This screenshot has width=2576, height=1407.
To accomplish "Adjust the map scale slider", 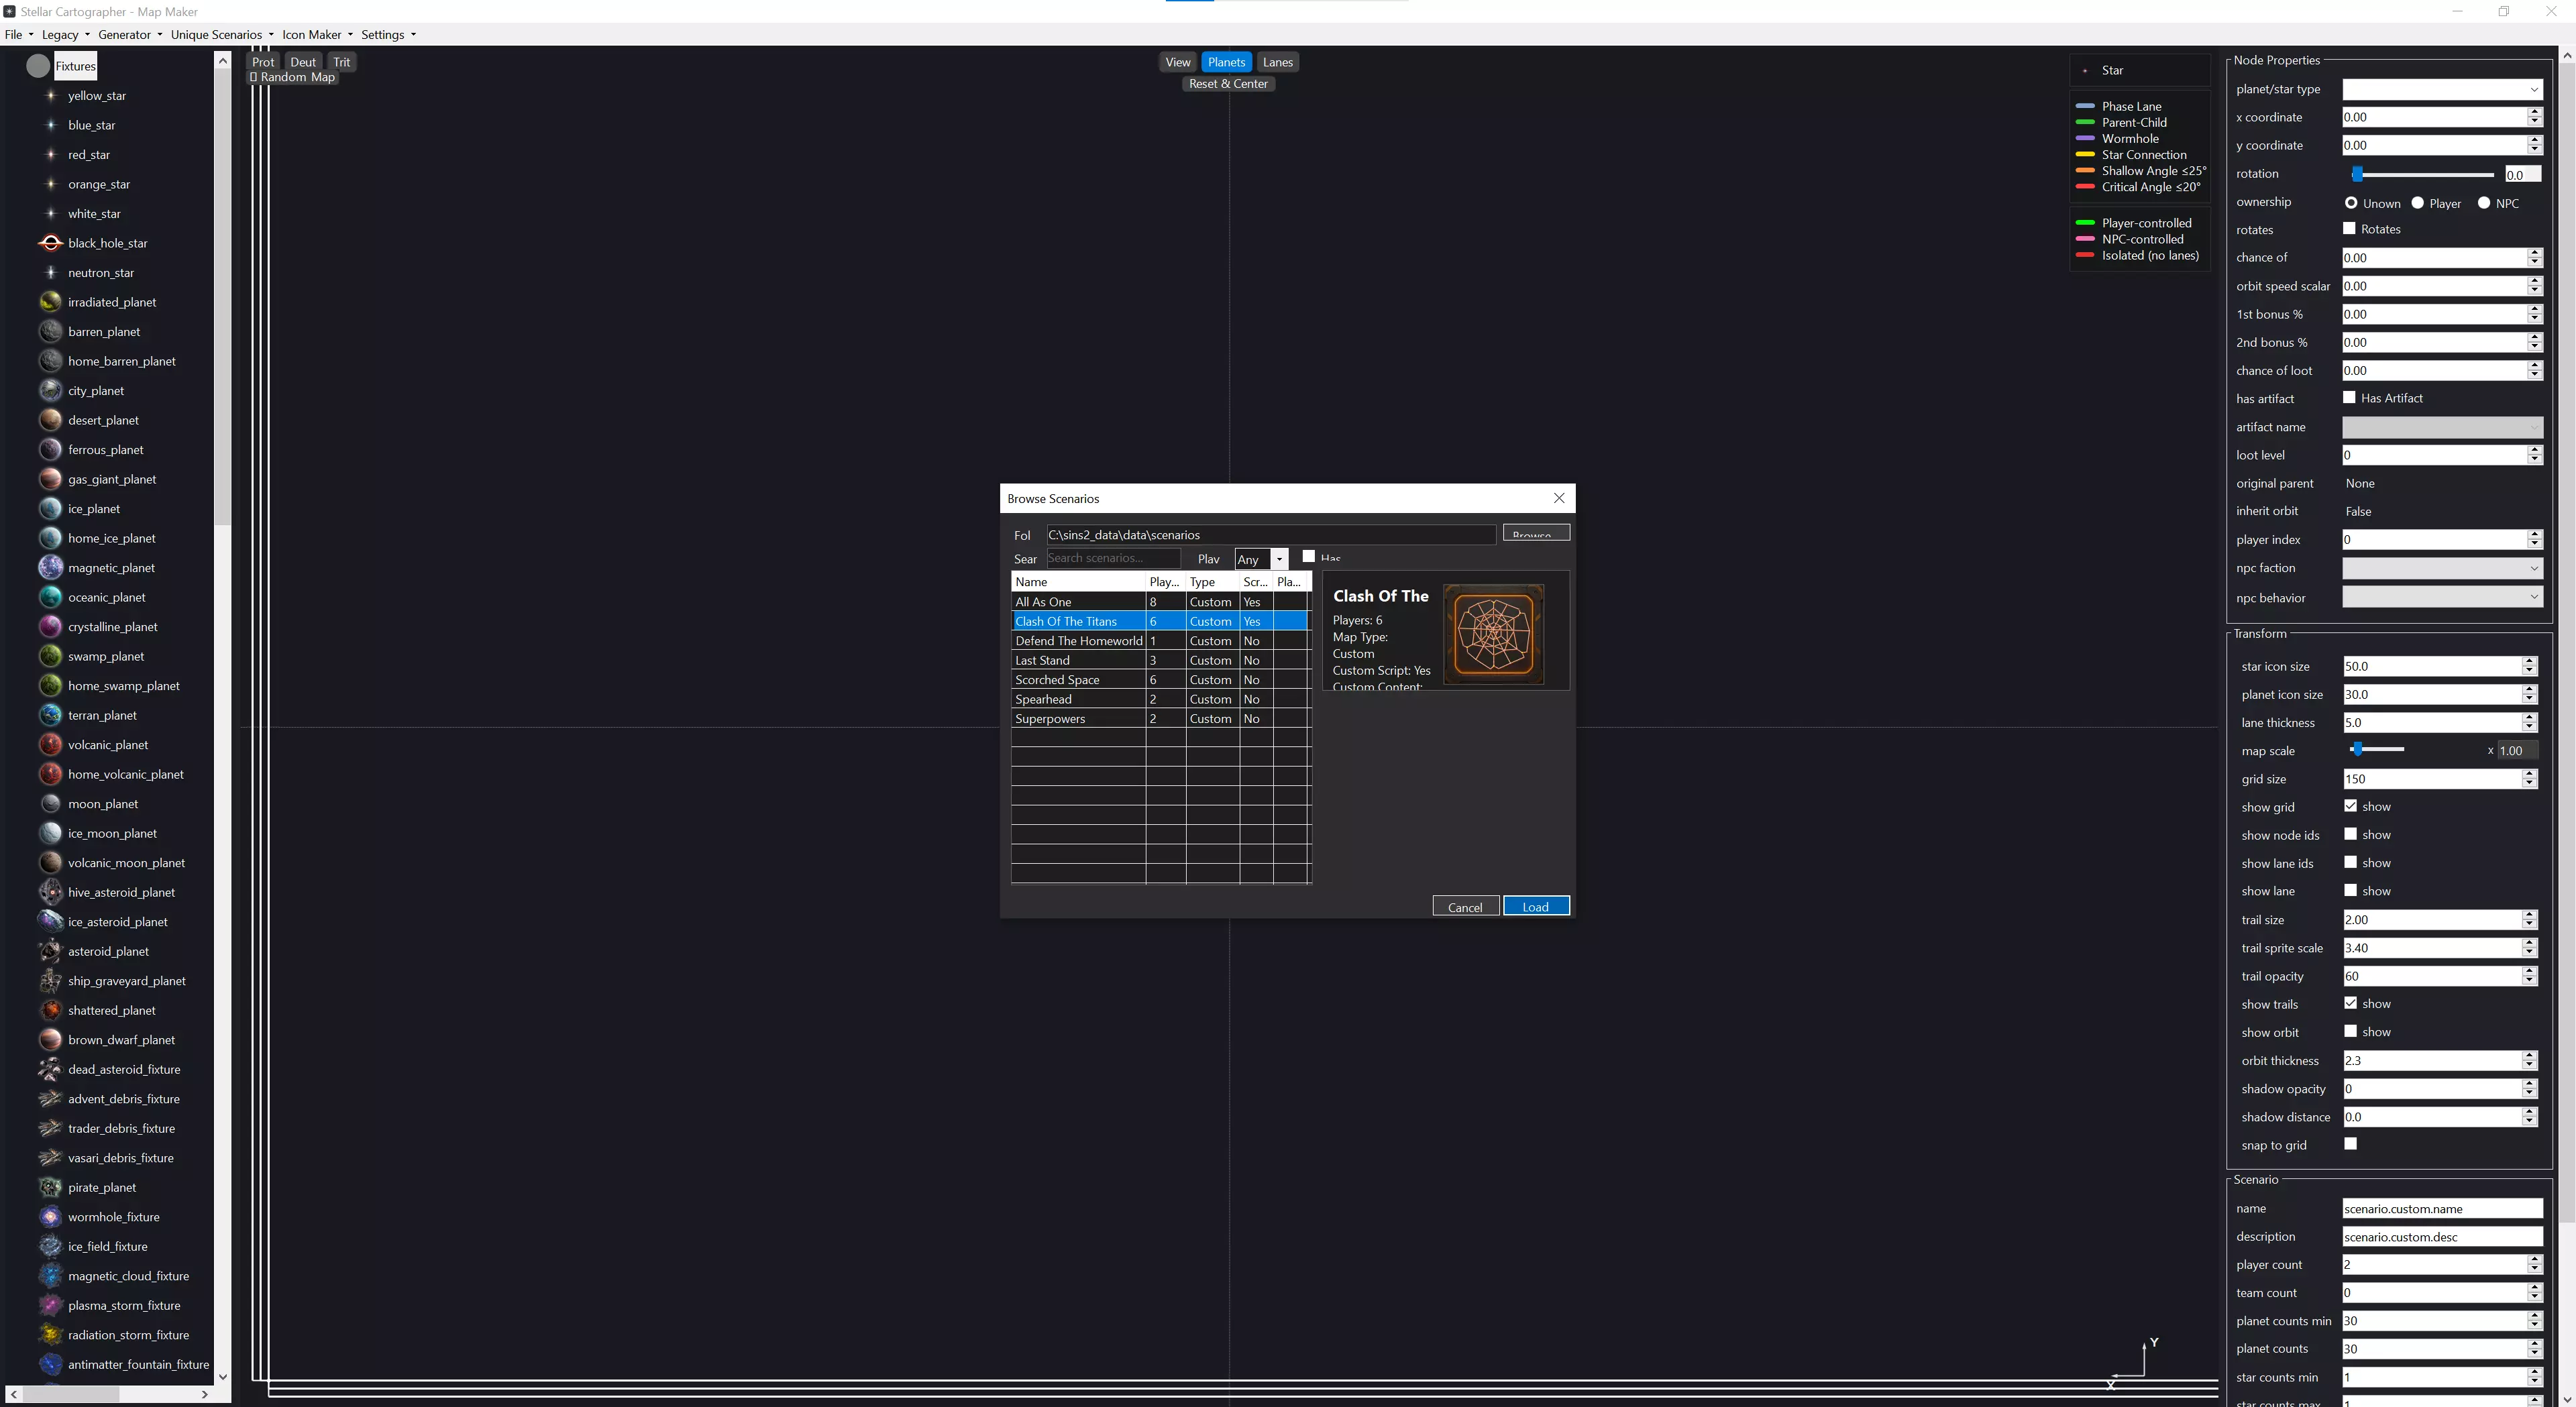I will tap(2357, 749).
